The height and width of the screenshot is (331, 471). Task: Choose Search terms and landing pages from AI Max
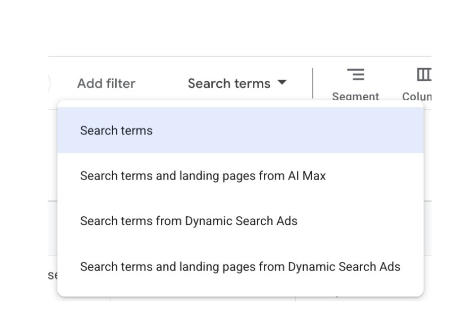coord(202,176)
